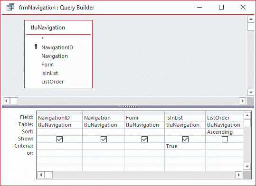The image size is (256, 186).
Task: Click the 'or' cell under Navigation column
Action: coord(104,153)
